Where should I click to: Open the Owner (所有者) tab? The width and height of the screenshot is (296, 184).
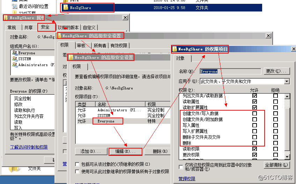coord(100,46)
